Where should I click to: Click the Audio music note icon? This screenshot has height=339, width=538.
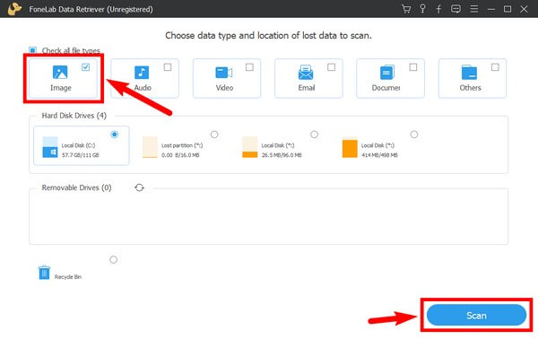pyautogui.click(x=142, y=73)
